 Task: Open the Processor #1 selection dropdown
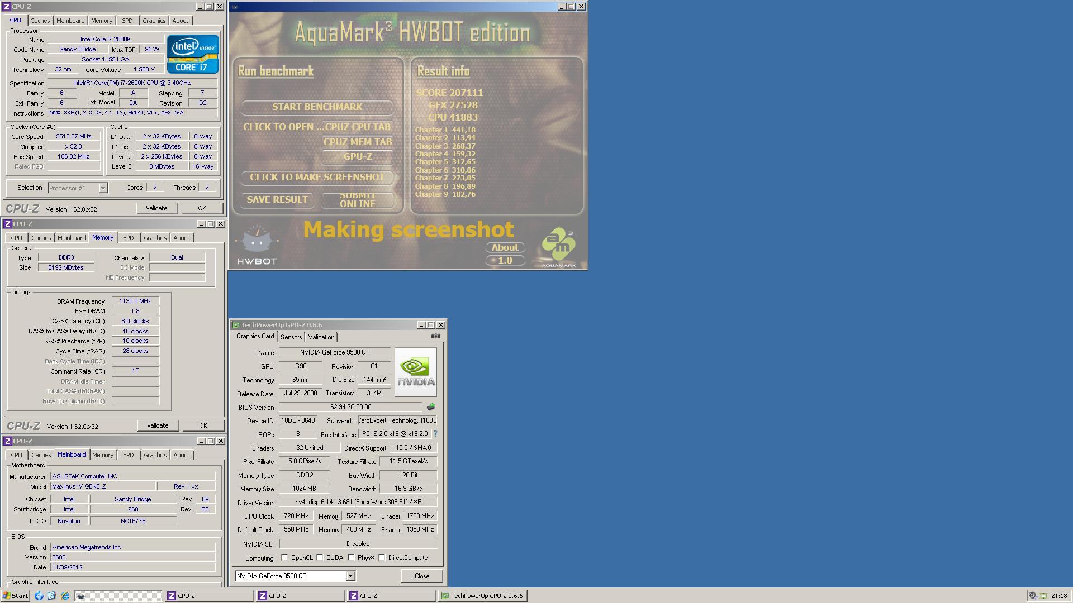point(103,188)
